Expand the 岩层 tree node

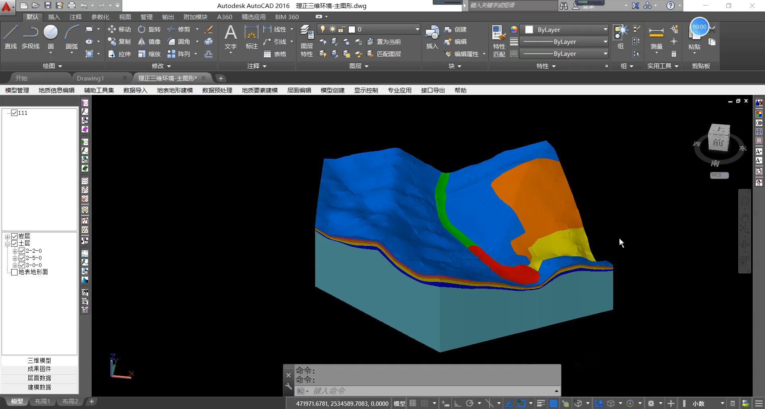(x=7, y=237)
